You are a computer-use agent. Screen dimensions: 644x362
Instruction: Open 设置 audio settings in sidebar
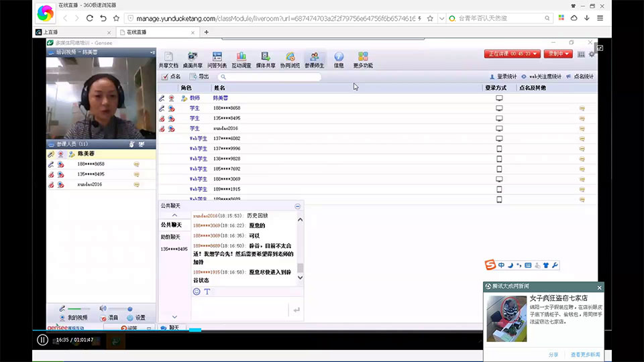point(136,318)
